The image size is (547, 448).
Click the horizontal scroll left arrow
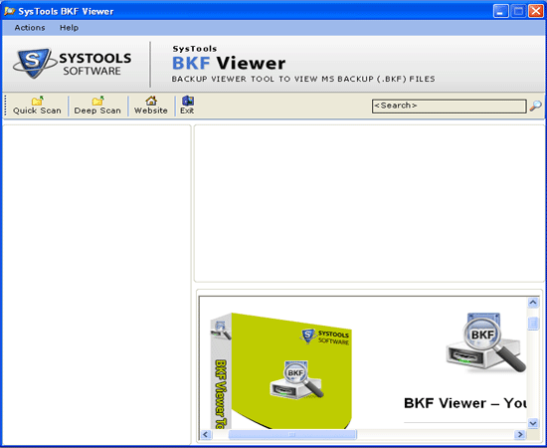coord(206,434)
